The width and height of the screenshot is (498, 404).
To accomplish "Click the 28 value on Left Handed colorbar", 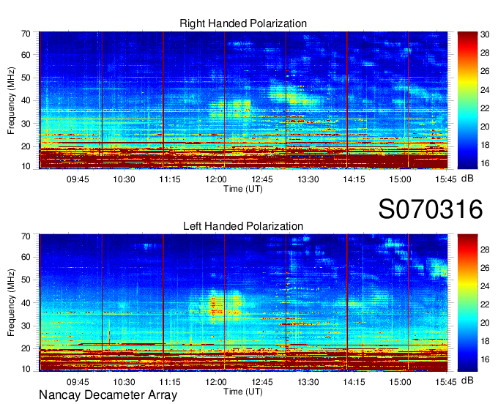I will click(485, 250).
